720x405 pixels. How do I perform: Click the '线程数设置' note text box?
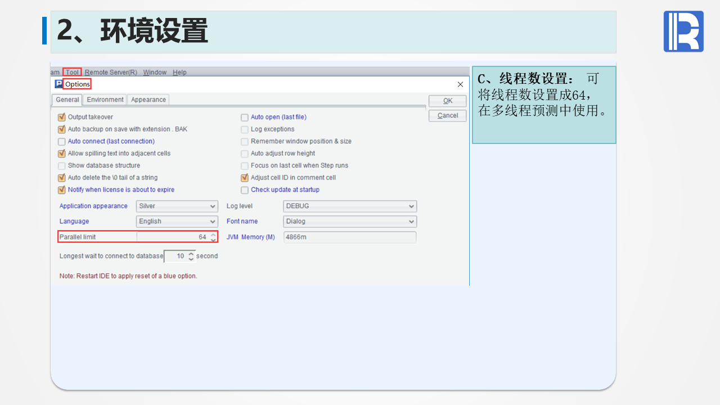544,105
